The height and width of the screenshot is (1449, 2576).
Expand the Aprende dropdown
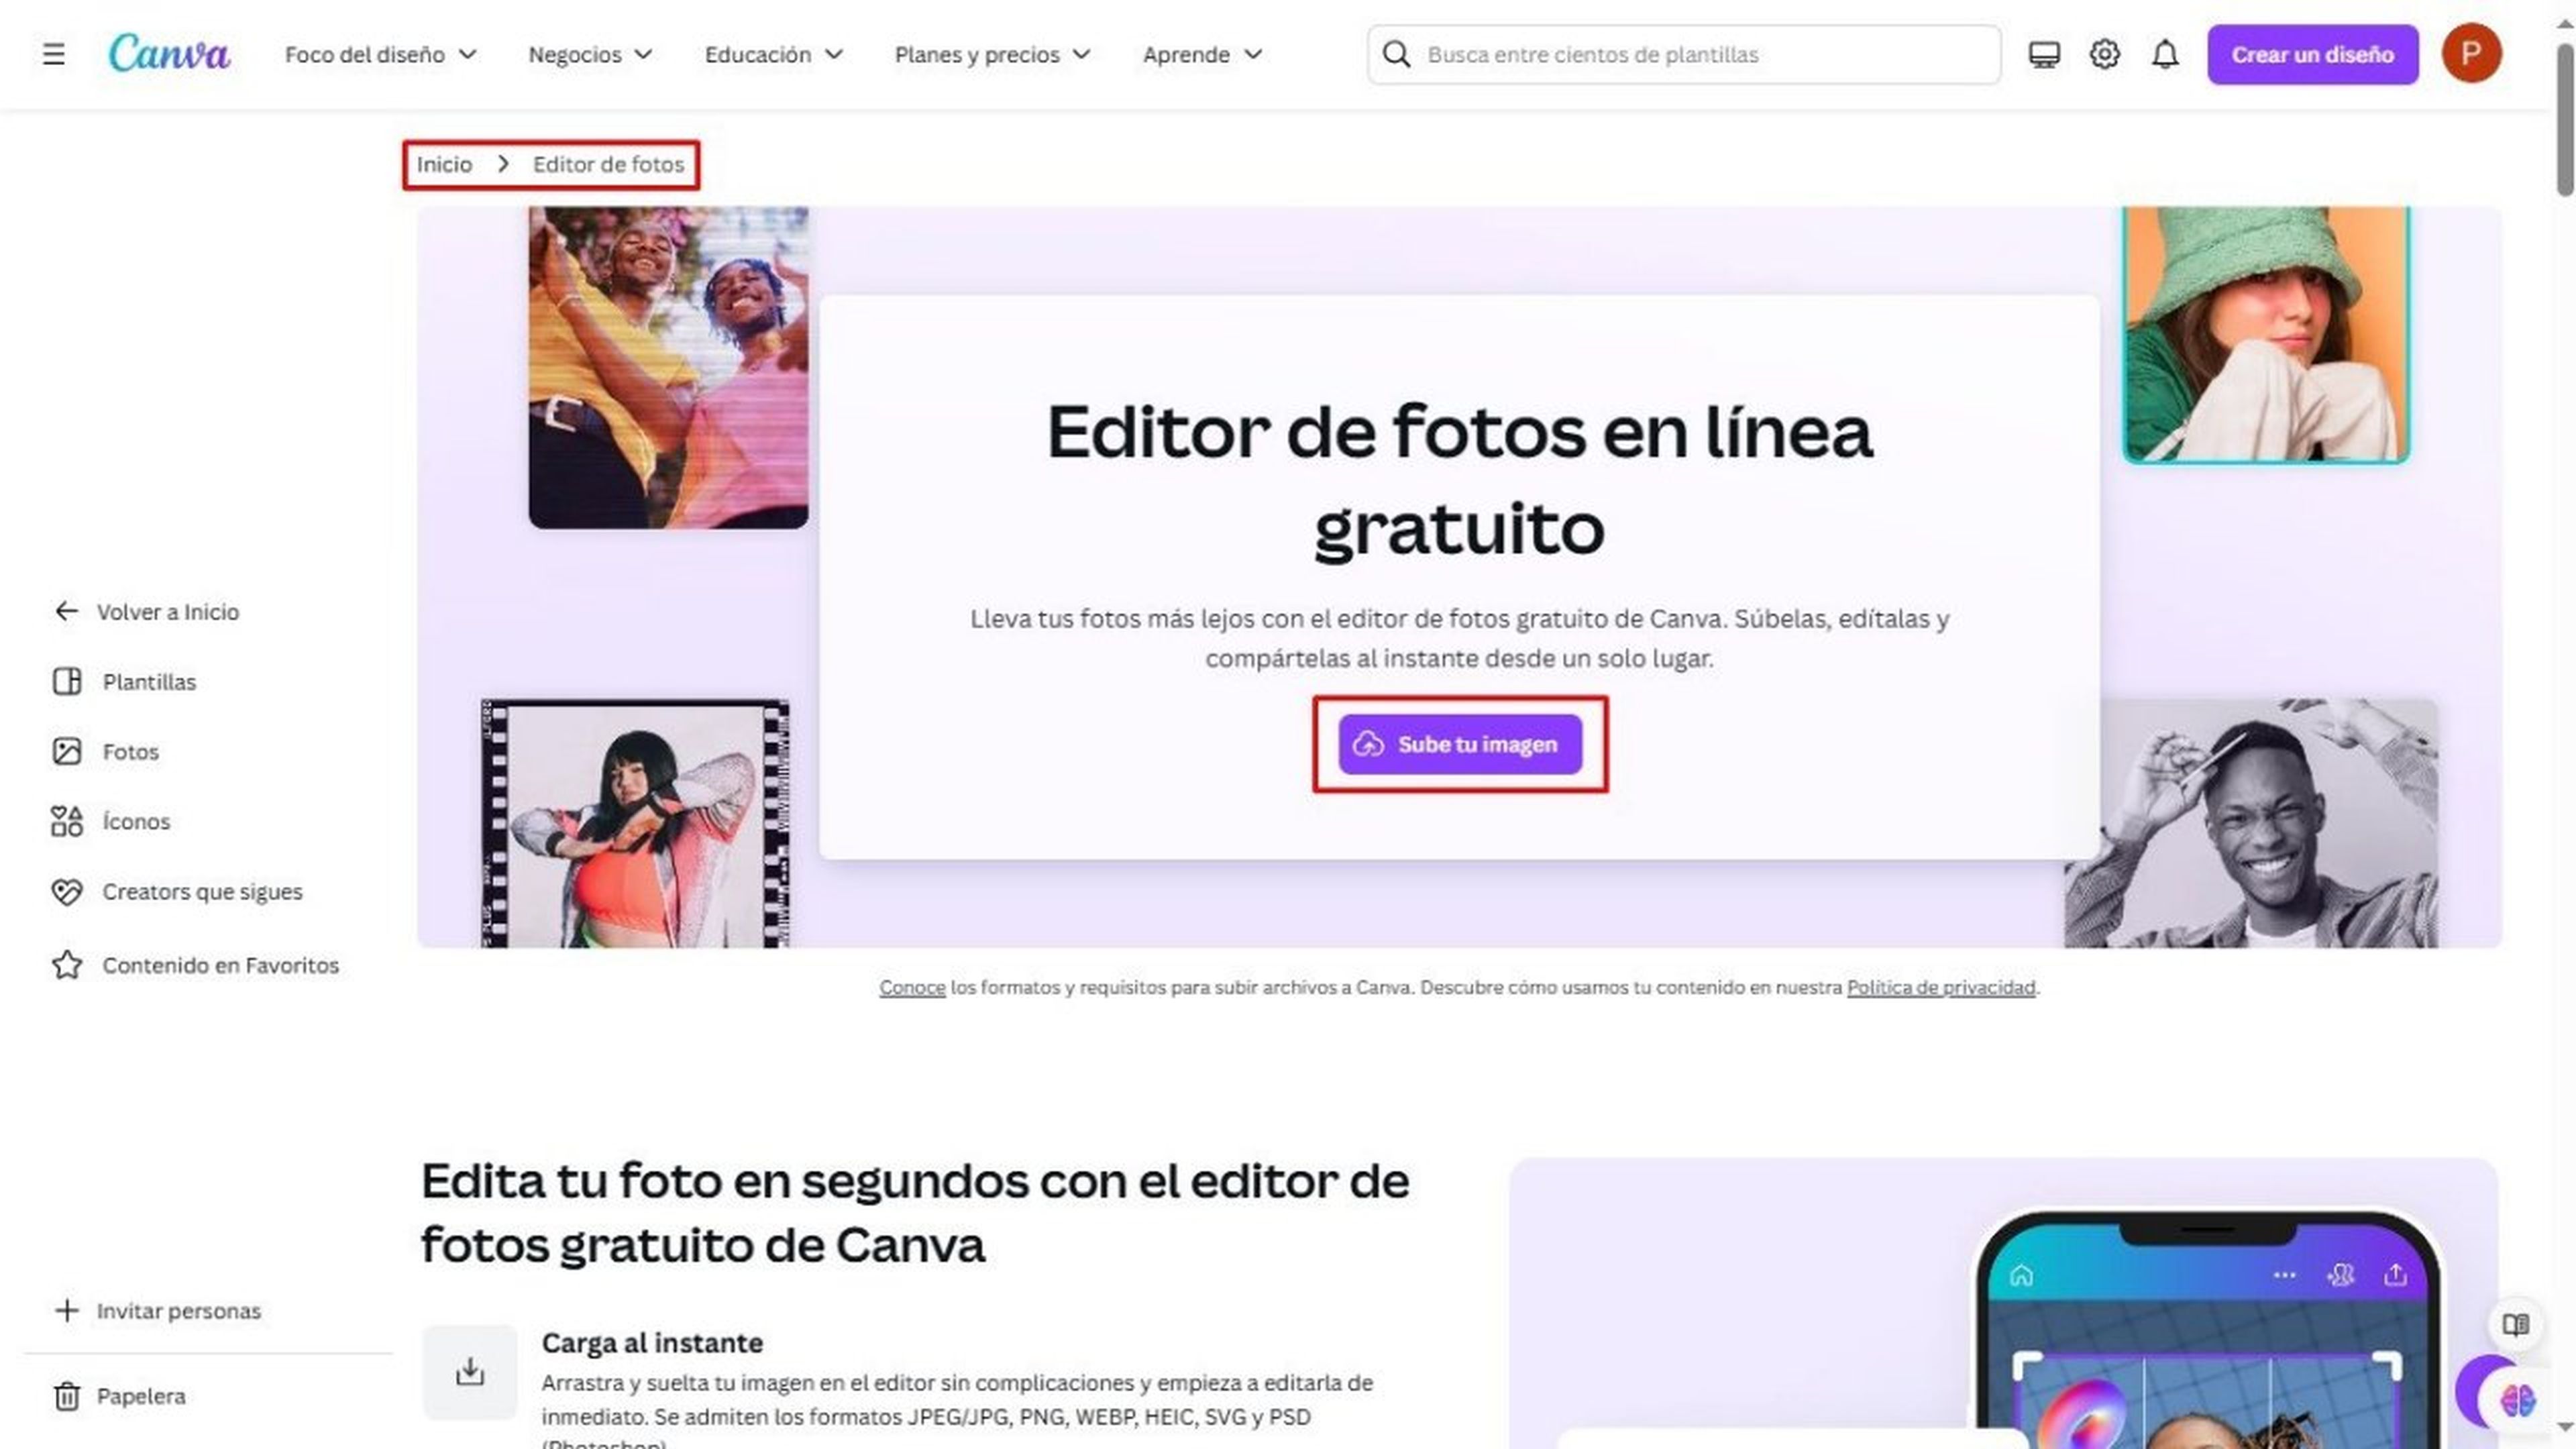point(1202,54)
